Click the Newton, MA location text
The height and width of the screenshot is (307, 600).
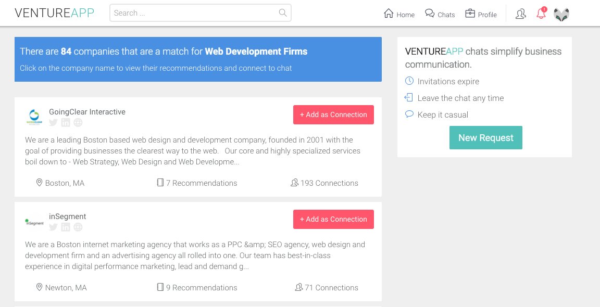tap(66, 288)
